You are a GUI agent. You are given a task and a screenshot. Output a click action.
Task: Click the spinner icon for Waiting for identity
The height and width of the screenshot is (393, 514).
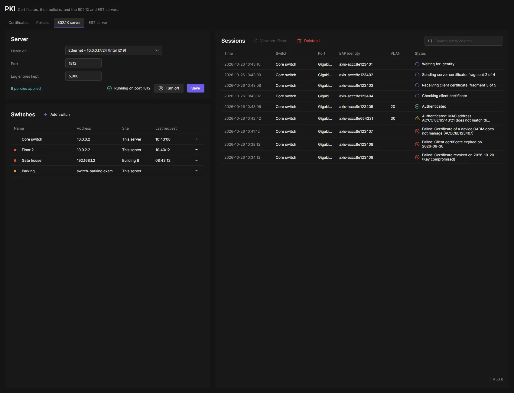click(417, 64)
